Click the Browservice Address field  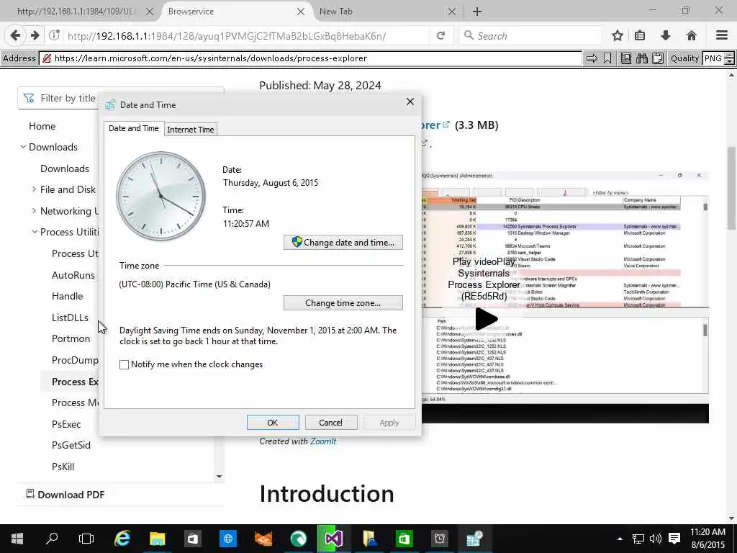click(310, 58)
